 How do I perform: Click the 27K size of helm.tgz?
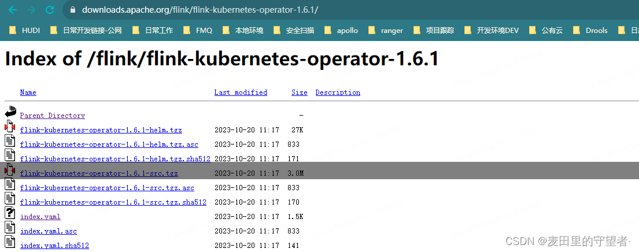tap(297, 130)
